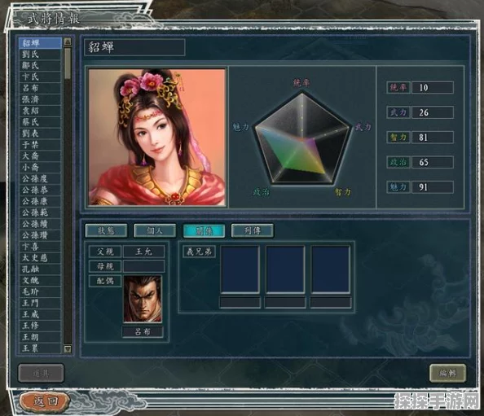
Task: Select 張濟 in the officer list
Action: [40, 99]
